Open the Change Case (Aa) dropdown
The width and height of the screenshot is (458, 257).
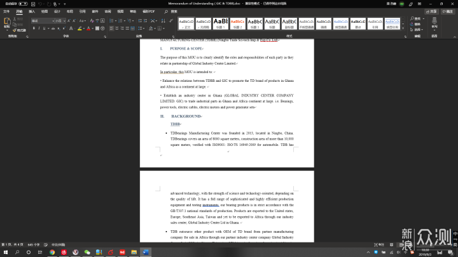pyautogui.click(x=82, y=21)
